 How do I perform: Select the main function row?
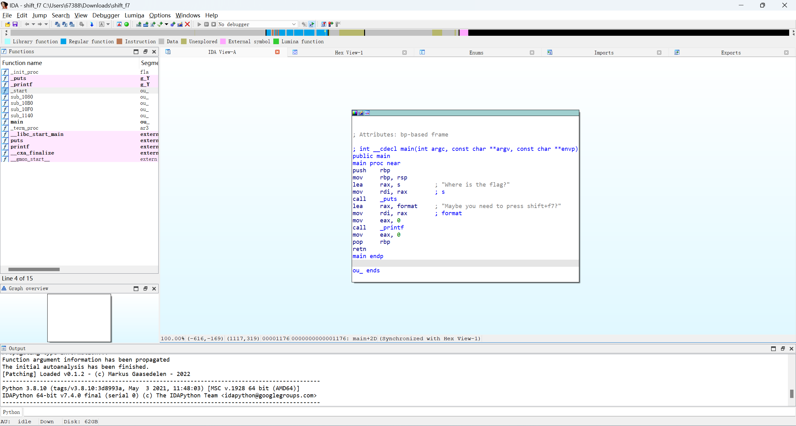pyautogui.click(x=79, y=122)
